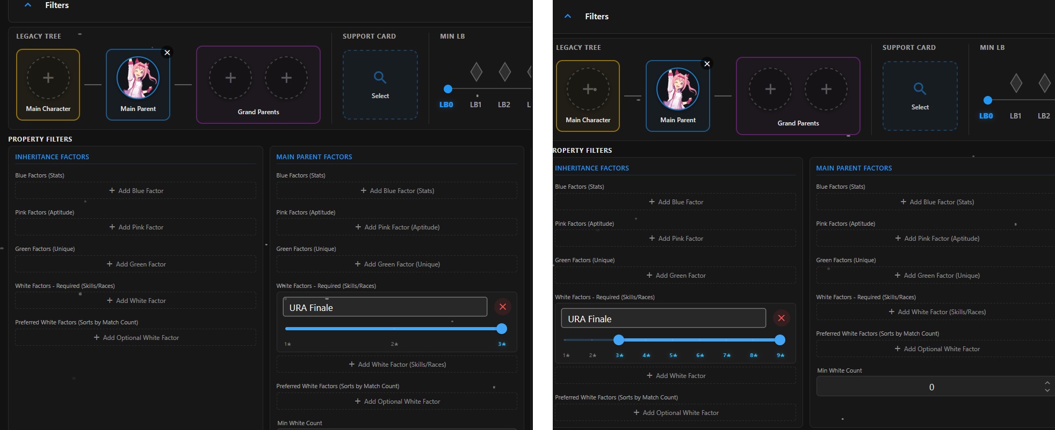
Task: Select LB2 limit break in the left screenshot
Action: tap(504, 105)
